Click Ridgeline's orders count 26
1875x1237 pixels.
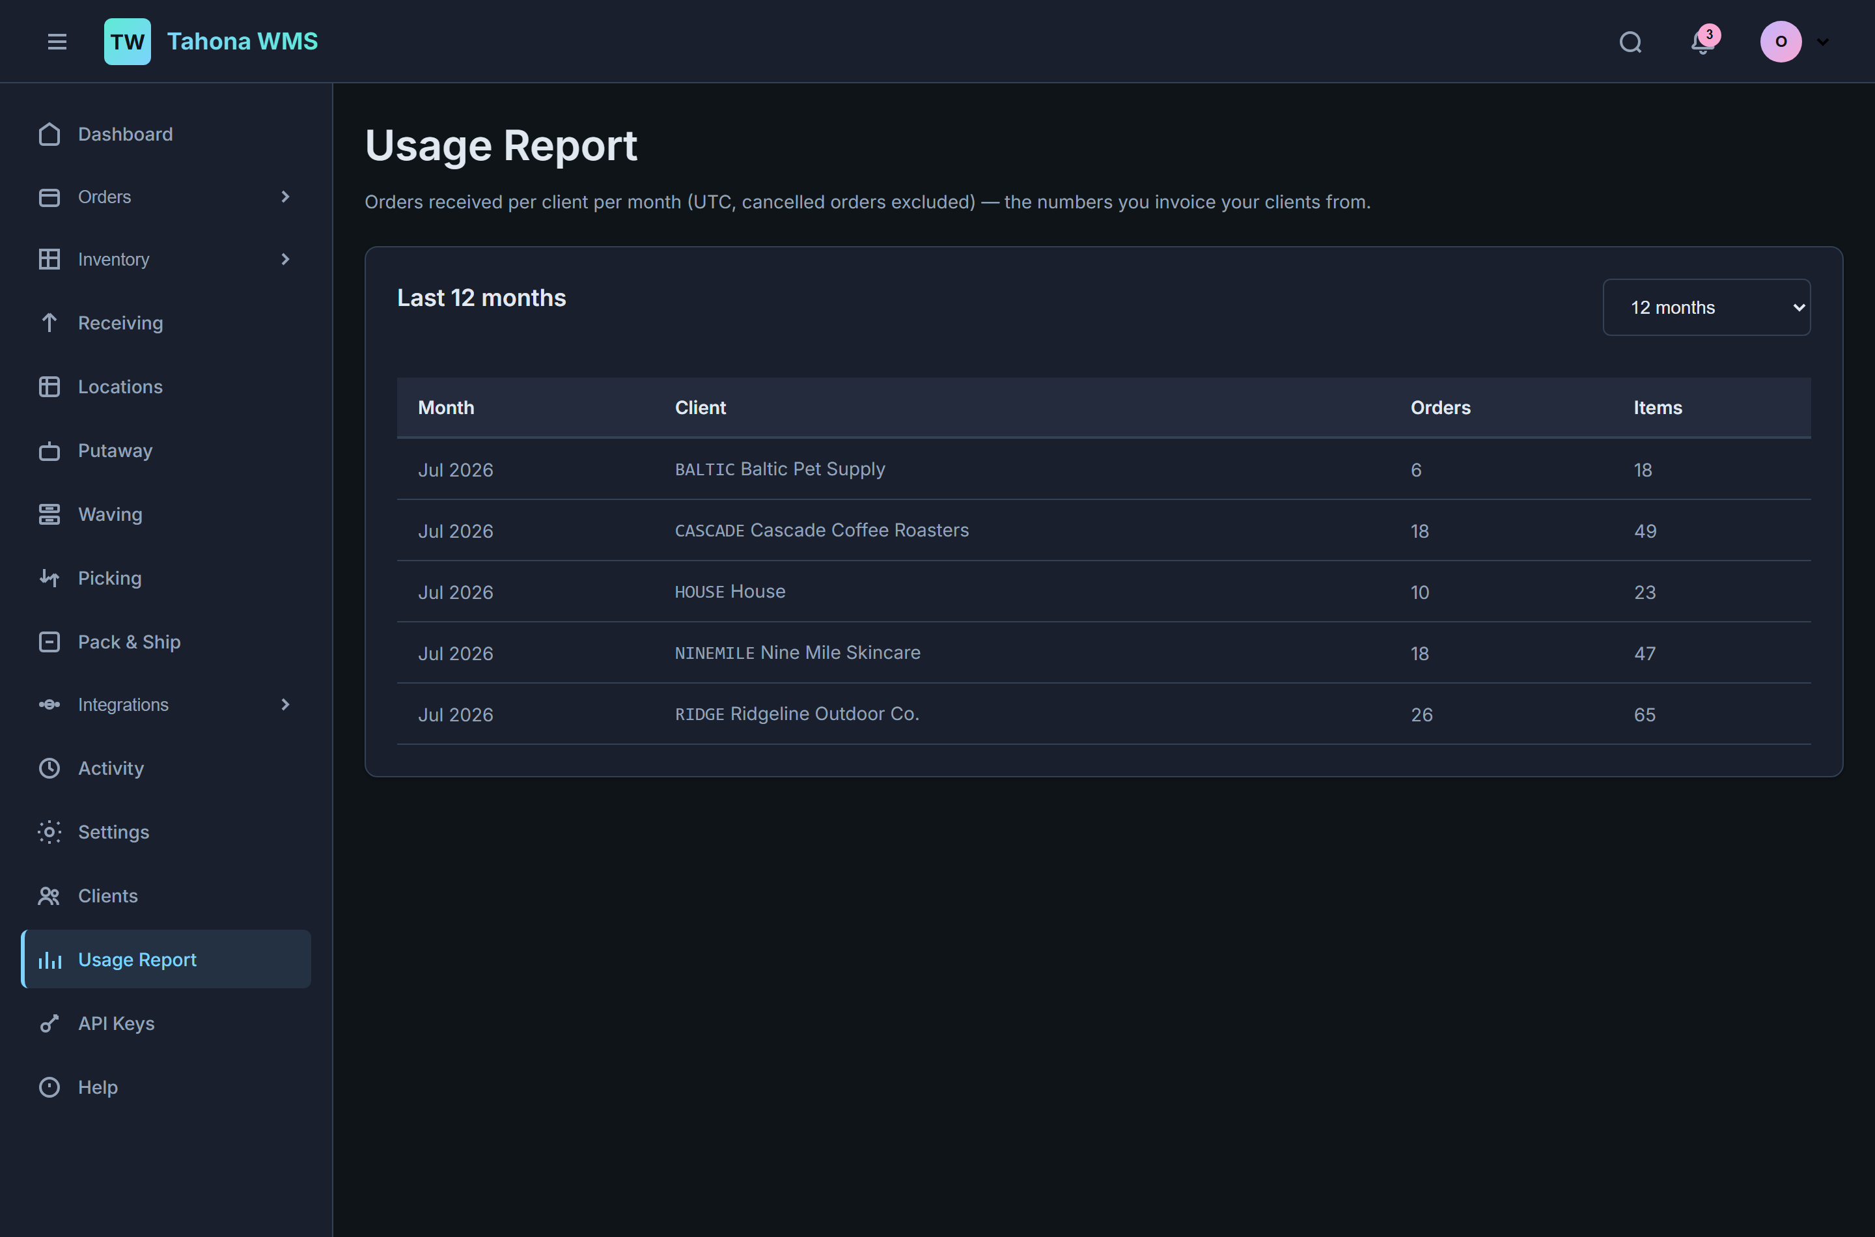point(1421,715)
